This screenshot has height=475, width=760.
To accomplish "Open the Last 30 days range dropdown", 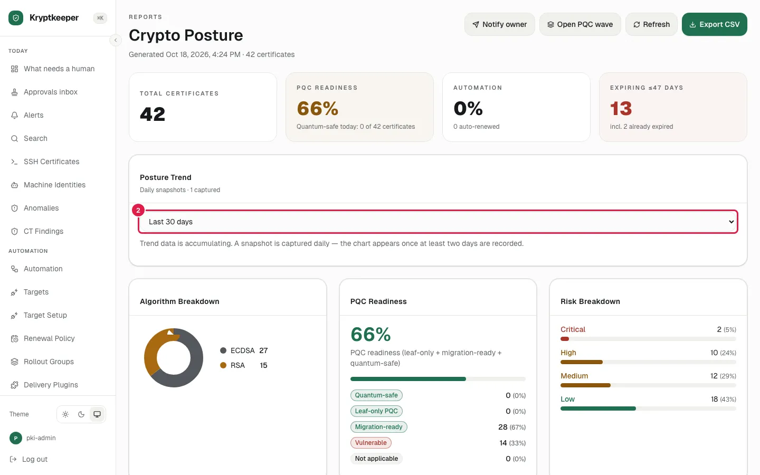I will click(x=438, y=222).
